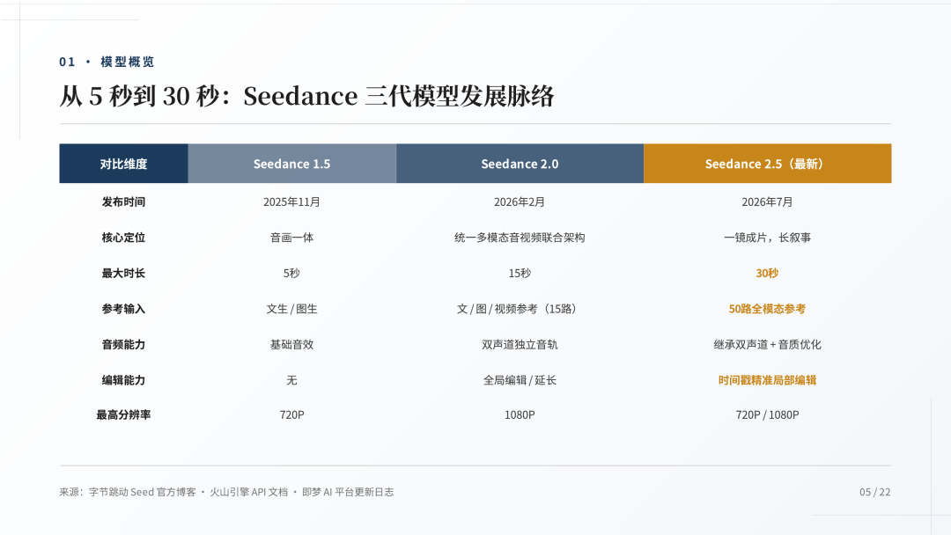Screen dimensions: 951x535
Task: Select the '基础音效' cell
Action: click(x=291, y=345)
